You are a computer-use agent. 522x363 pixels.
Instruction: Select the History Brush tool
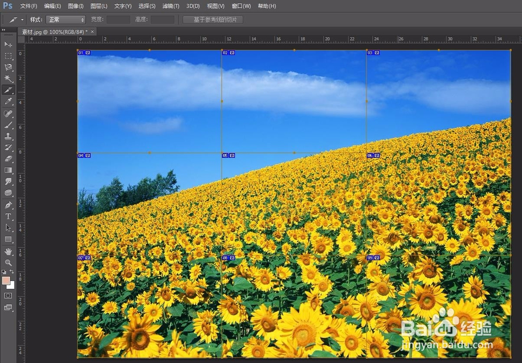8,147
